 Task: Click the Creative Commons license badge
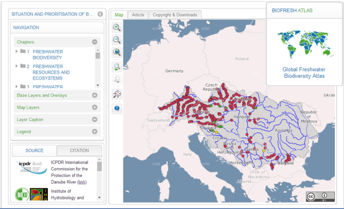tap(320, 197)
